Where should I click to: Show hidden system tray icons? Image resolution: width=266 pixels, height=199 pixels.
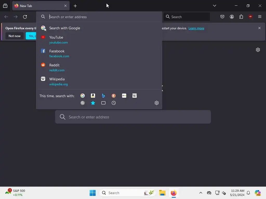(x=201, y=193)
